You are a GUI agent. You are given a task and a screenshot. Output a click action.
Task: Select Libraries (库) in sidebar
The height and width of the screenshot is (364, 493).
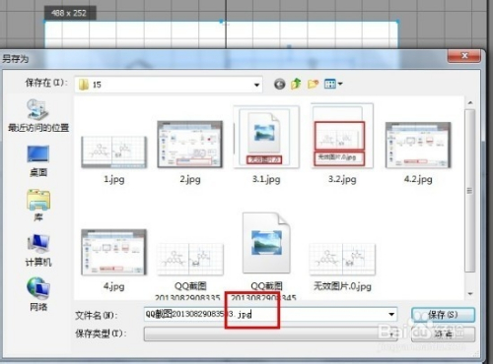tap(38, 206)
